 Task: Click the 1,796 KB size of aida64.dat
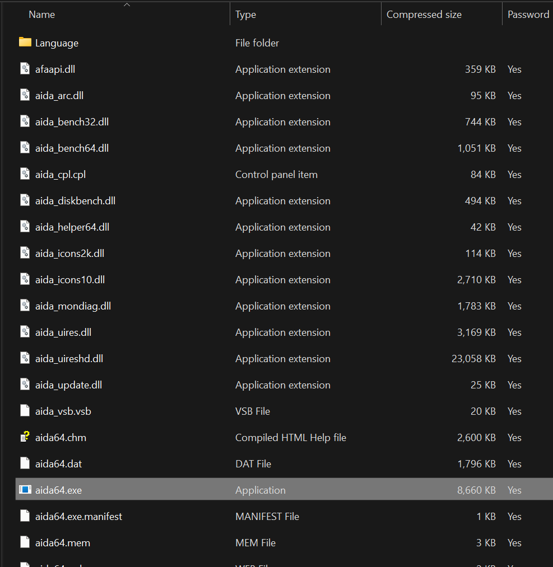click(477, 464)
